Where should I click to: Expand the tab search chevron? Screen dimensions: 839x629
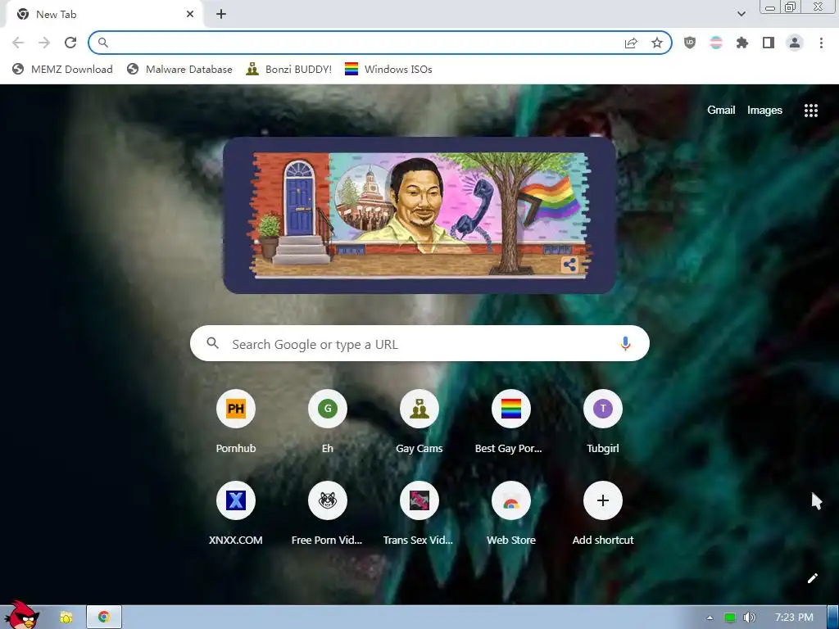741,14
